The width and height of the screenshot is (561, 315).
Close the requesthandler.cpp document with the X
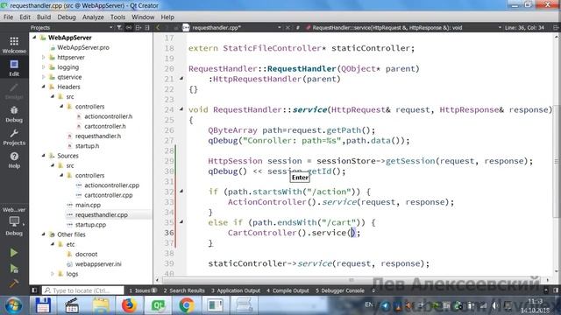[288, 27]
